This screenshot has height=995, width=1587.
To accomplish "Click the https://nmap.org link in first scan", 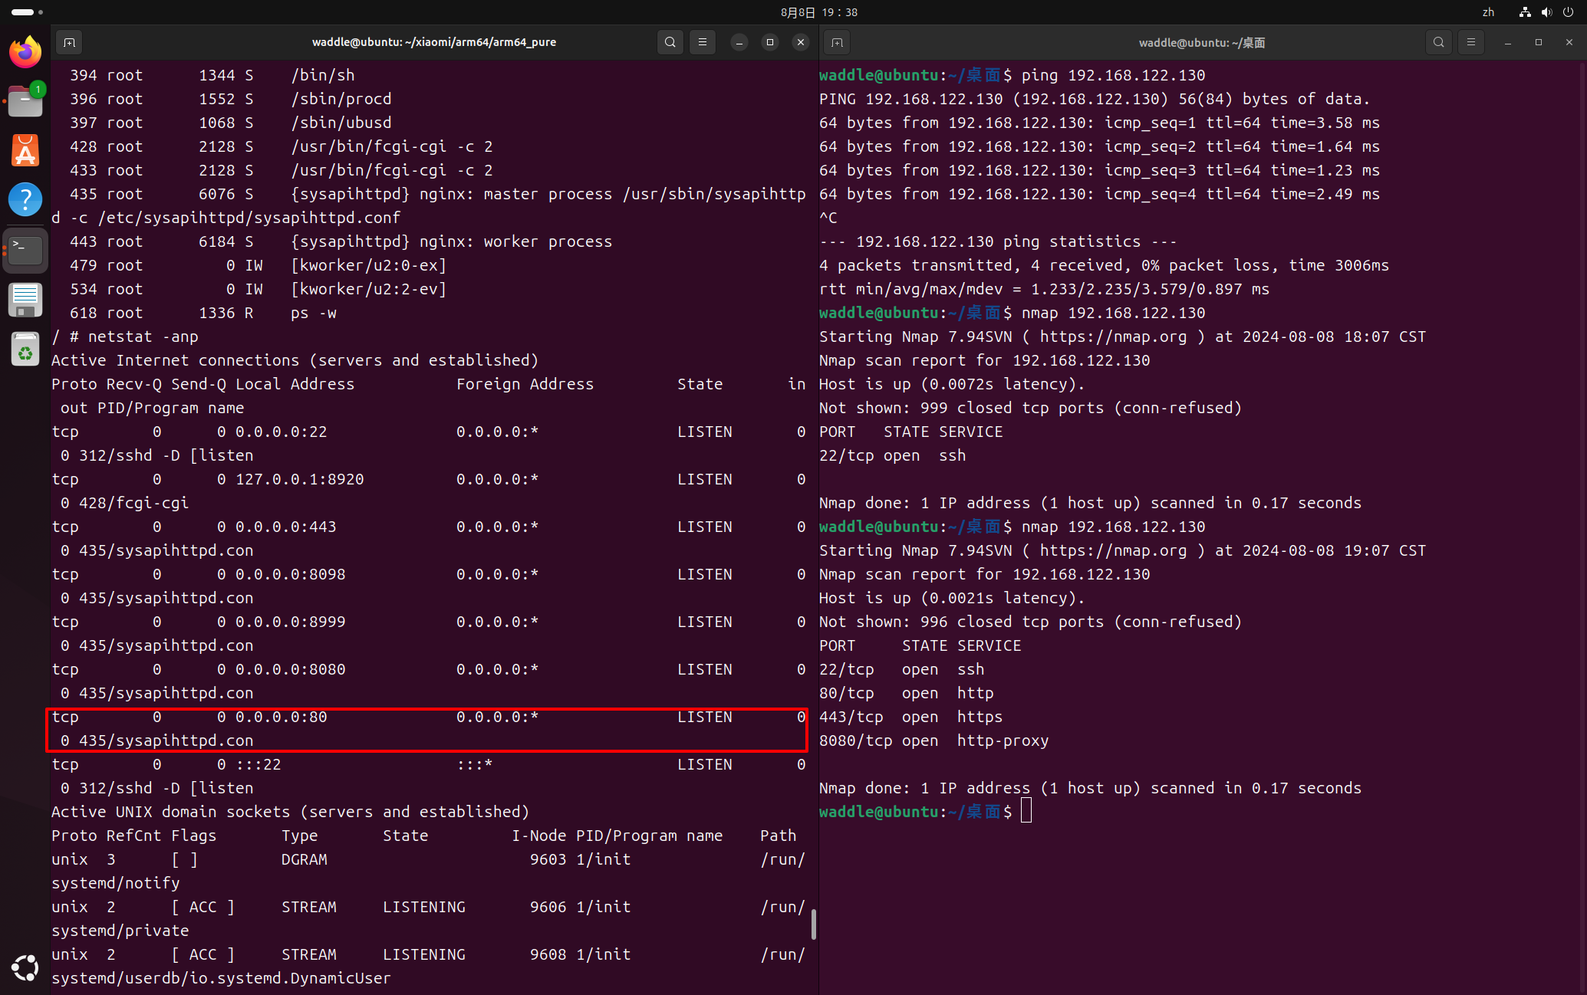I will coord(1113,337).
